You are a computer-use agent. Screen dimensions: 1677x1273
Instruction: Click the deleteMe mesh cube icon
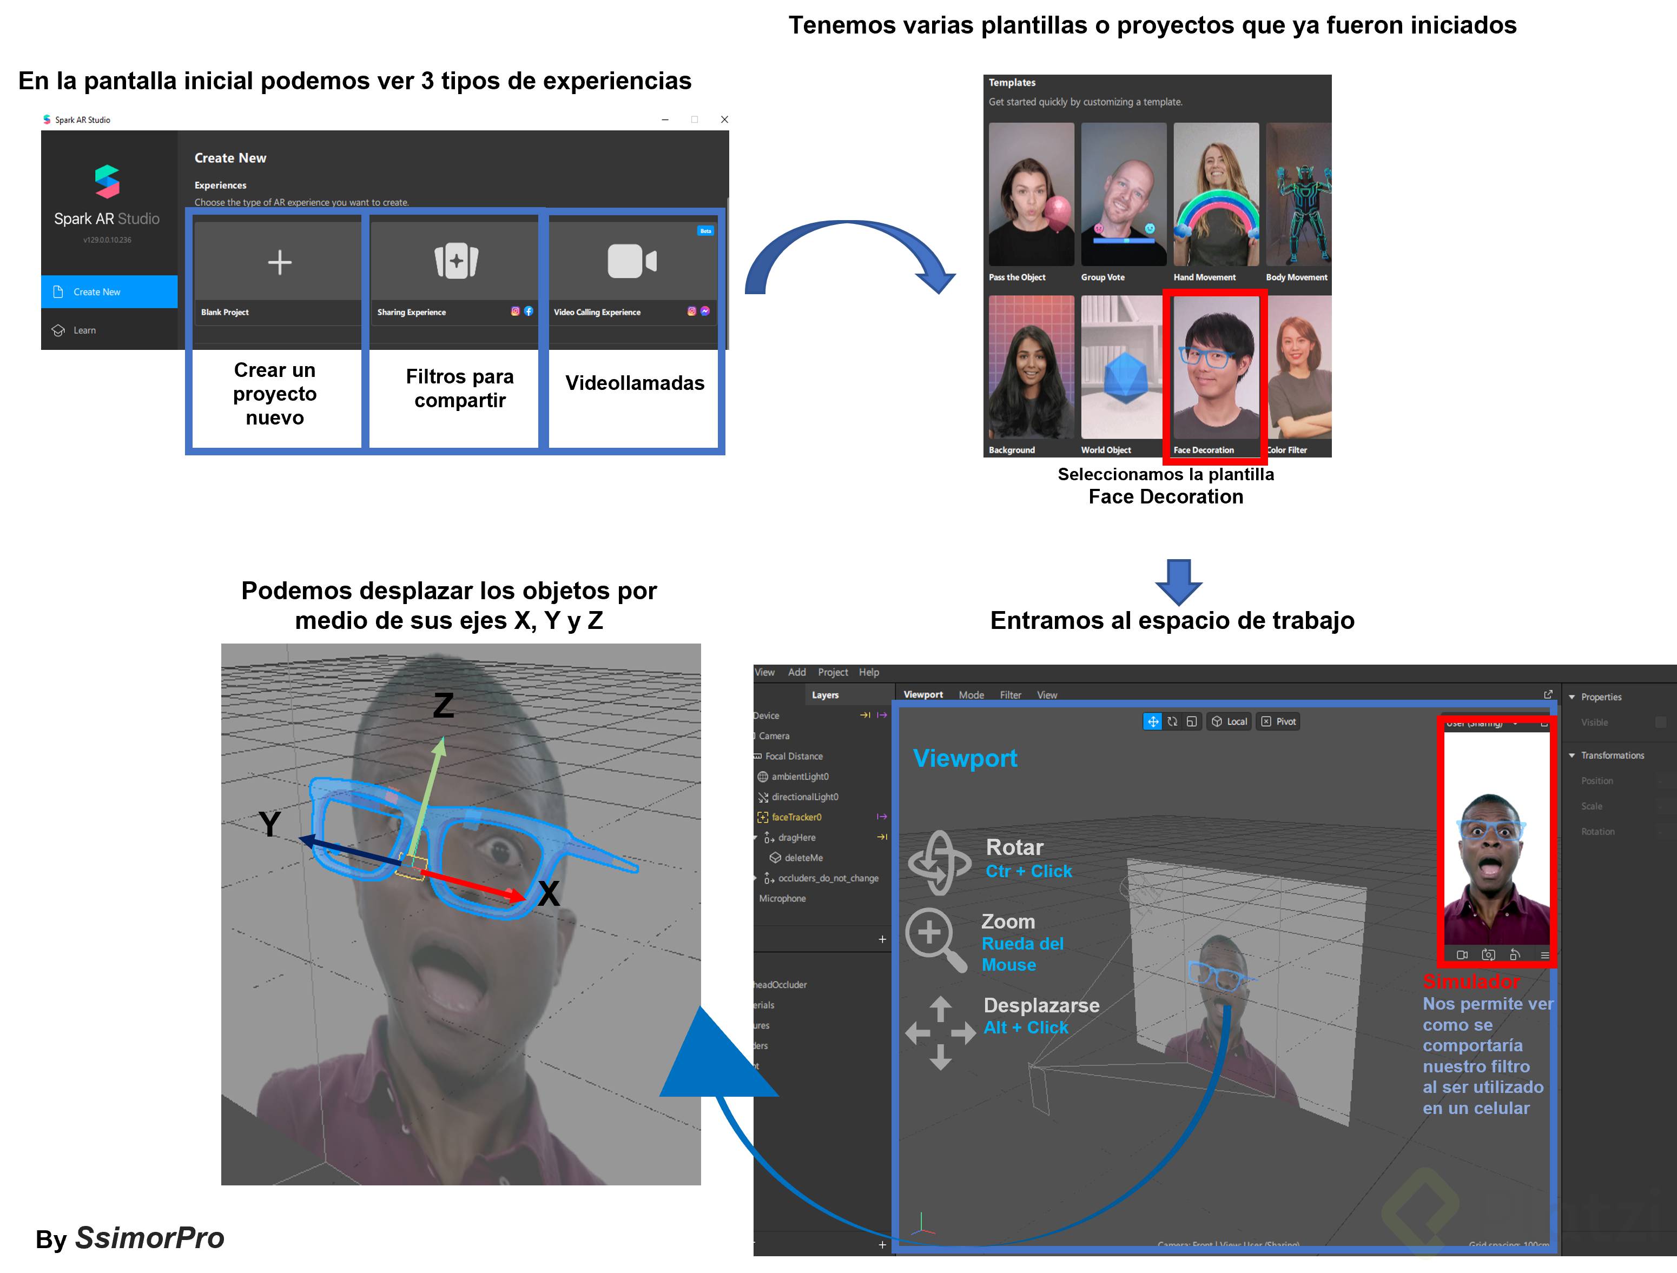click(x=776, y=858)
